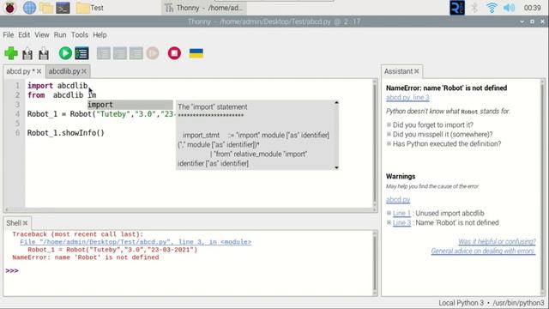
Task: Close the Shell panel tab
Action: pos(25,223)
